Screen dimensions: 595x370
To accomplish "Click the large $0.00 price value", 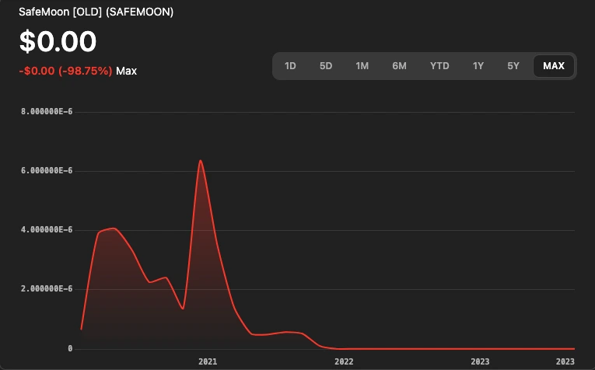I will coord(58,41).
